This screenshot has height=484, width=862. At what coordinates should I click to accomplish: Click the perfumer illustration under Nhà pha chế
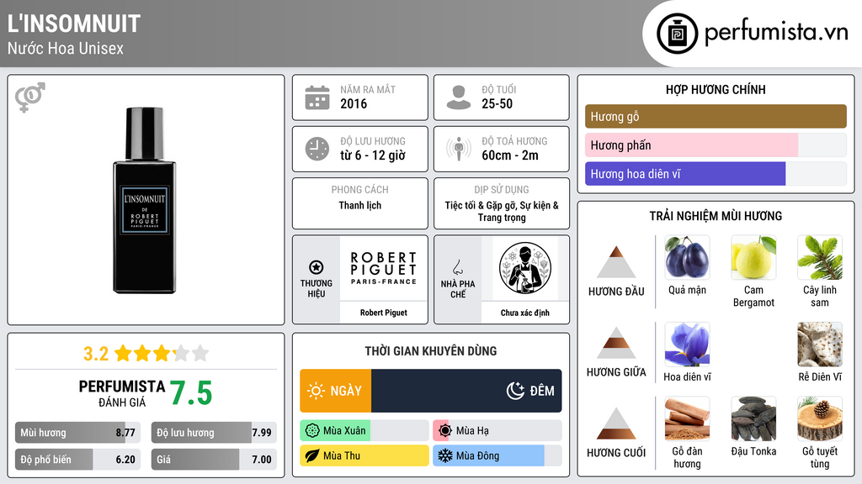click(525, 268)
